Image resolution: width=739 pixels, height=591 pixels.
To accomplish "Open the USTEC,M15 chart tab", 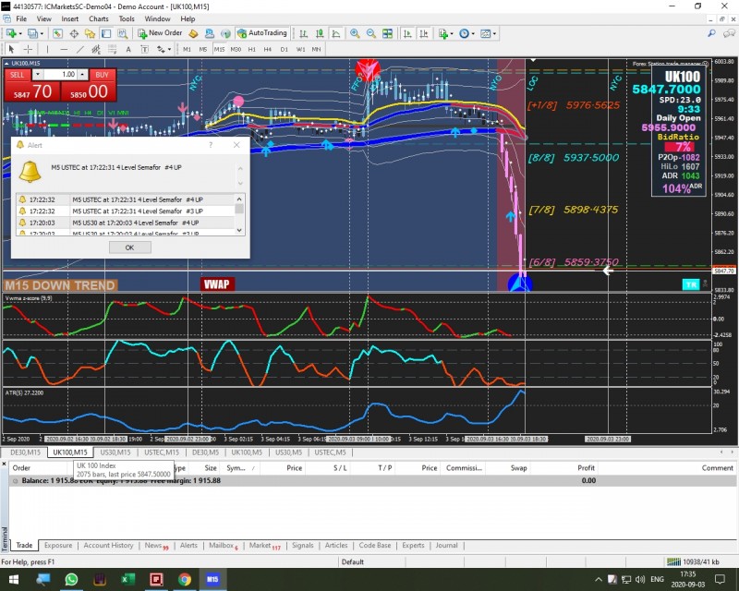I will (161, 452).
